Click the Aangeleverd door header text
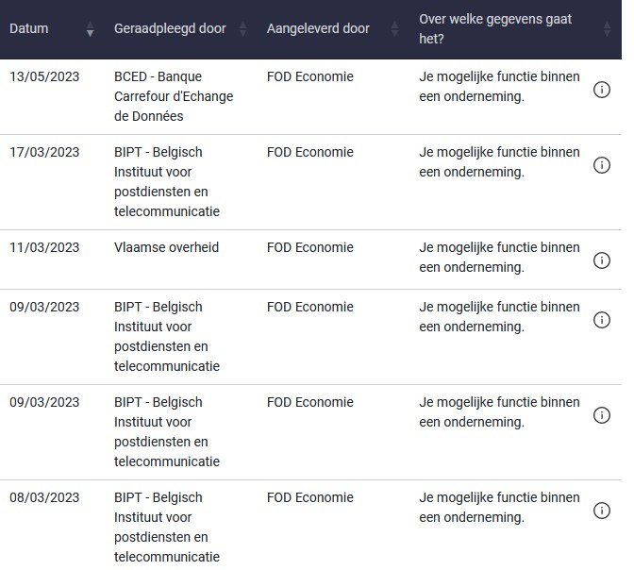This screenshot has height=570, width=634. point(318,29)
